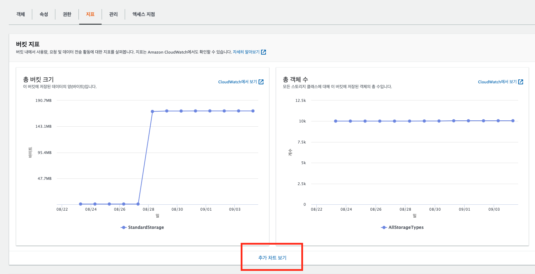Click AllStorageTypes legend marker icon
535x274 pixels.
pyautogui.click(x=384, y=227)
